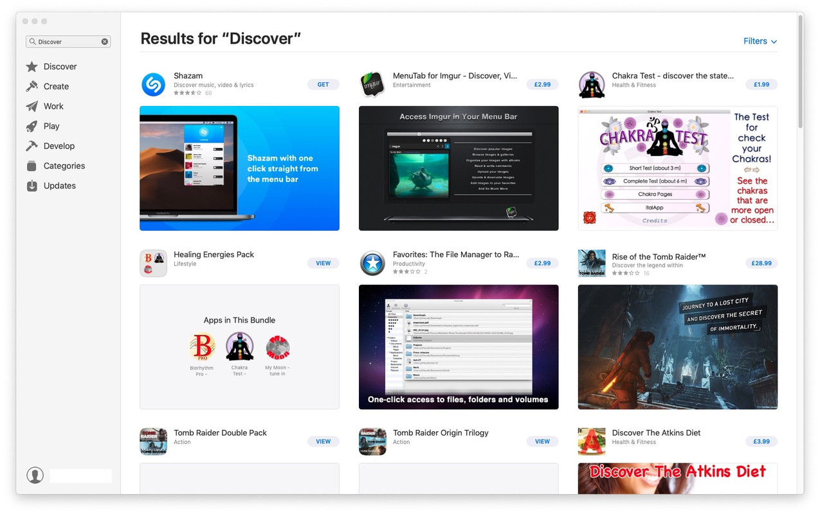Open the Discover The Atkins Diet icon
The height and width of the screenshot is (514, 820).
pos(592,441)
